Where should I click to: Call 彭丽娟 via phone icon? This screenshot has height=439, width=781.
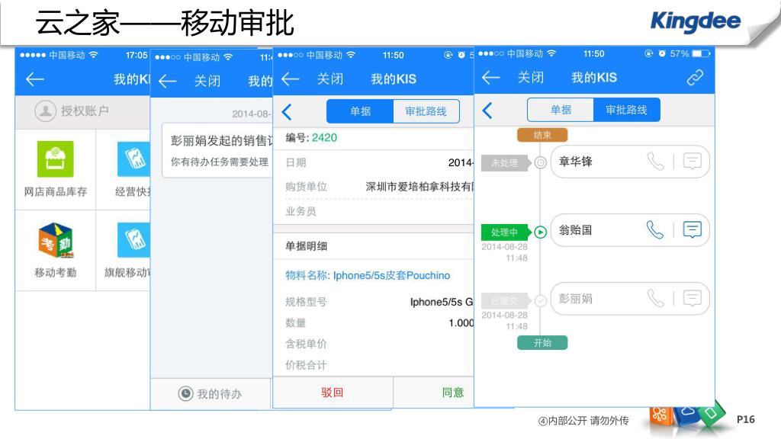[655, 298]
